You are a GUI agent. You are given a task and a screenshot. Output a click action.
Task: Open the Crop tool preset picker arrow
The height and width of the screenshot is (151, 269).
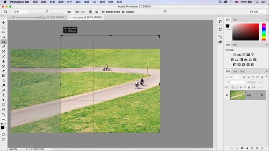9,12
